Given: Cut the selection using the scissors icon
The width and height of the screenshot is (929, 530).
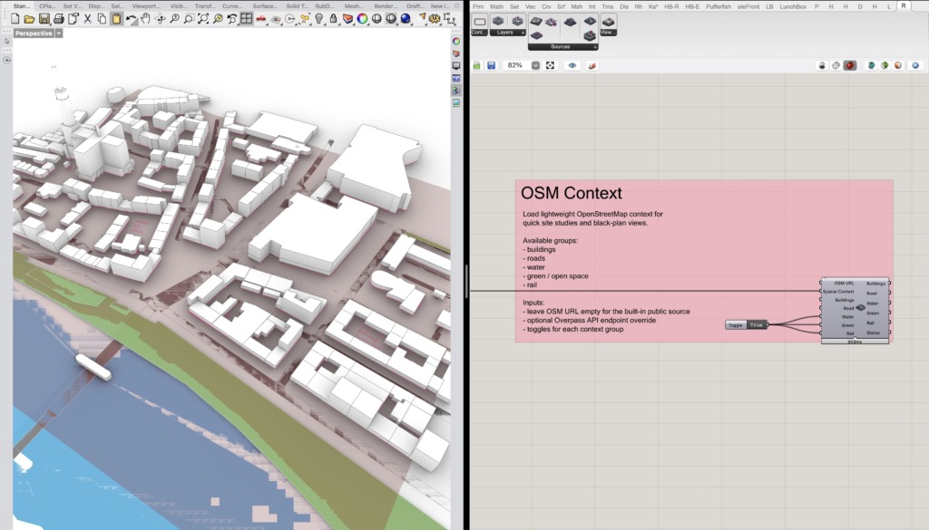Looking at the screenshot, I should click(87, 19).
